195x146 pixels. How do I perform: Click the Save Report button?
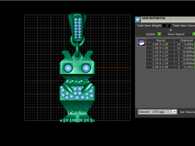176,34
